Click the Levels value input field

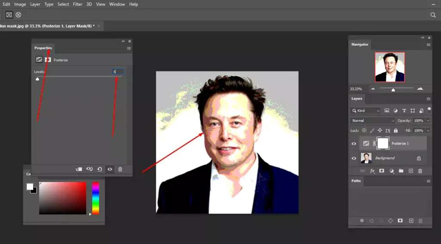click(x=118, y=71)
